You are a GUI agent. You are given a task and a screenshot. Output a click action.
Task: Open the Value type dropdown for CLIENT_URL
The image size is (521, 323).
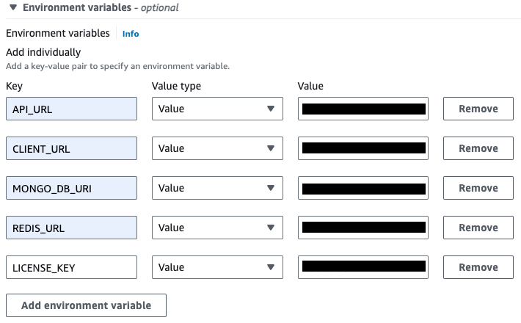217,148
